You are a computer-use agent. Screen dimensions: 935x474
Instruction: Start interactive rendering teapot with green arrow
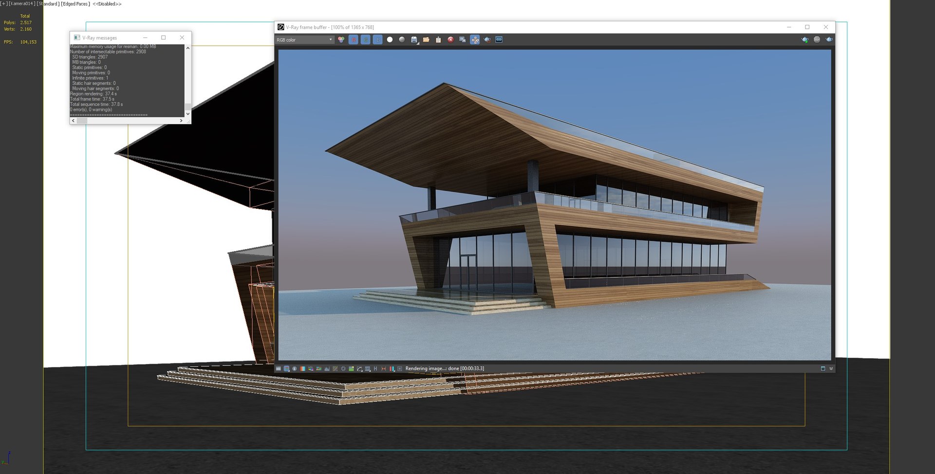coord(805,40)
